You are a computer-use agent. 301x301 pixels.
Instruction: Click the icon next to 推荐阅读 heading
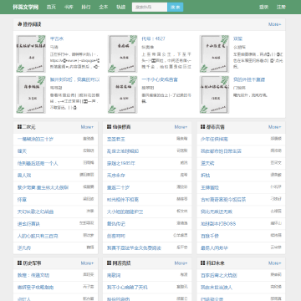tap(19, 24)
